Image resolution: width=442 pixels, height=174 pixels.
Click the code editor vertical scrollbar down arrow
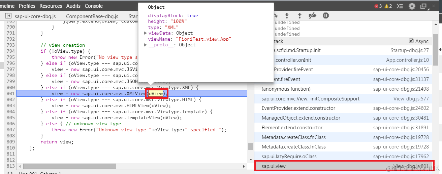(x=250, y=160)
